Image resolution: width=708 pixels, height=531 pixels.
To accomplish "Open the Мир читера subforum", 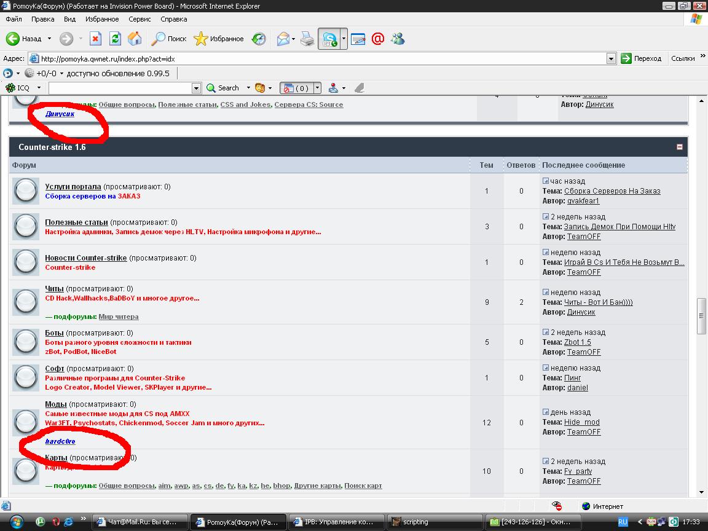I will point(118,317).
